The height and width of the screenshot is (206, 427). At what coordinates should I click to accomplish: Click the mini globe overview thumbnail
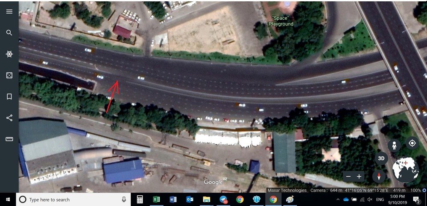pos(405,169)
